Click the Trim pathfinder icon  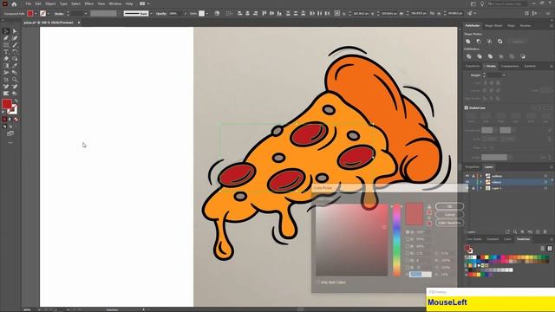(x=480, y=56)
